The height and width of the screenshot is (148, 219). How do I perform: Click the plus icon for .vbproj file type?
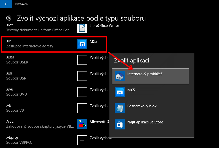pyautogui.click(x=82, y=140)
